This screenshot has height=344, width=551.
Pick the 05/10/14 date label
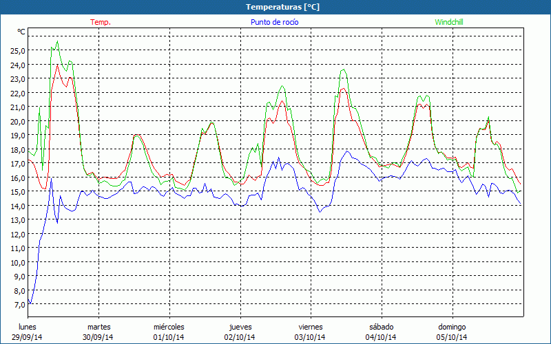point(452,337)
